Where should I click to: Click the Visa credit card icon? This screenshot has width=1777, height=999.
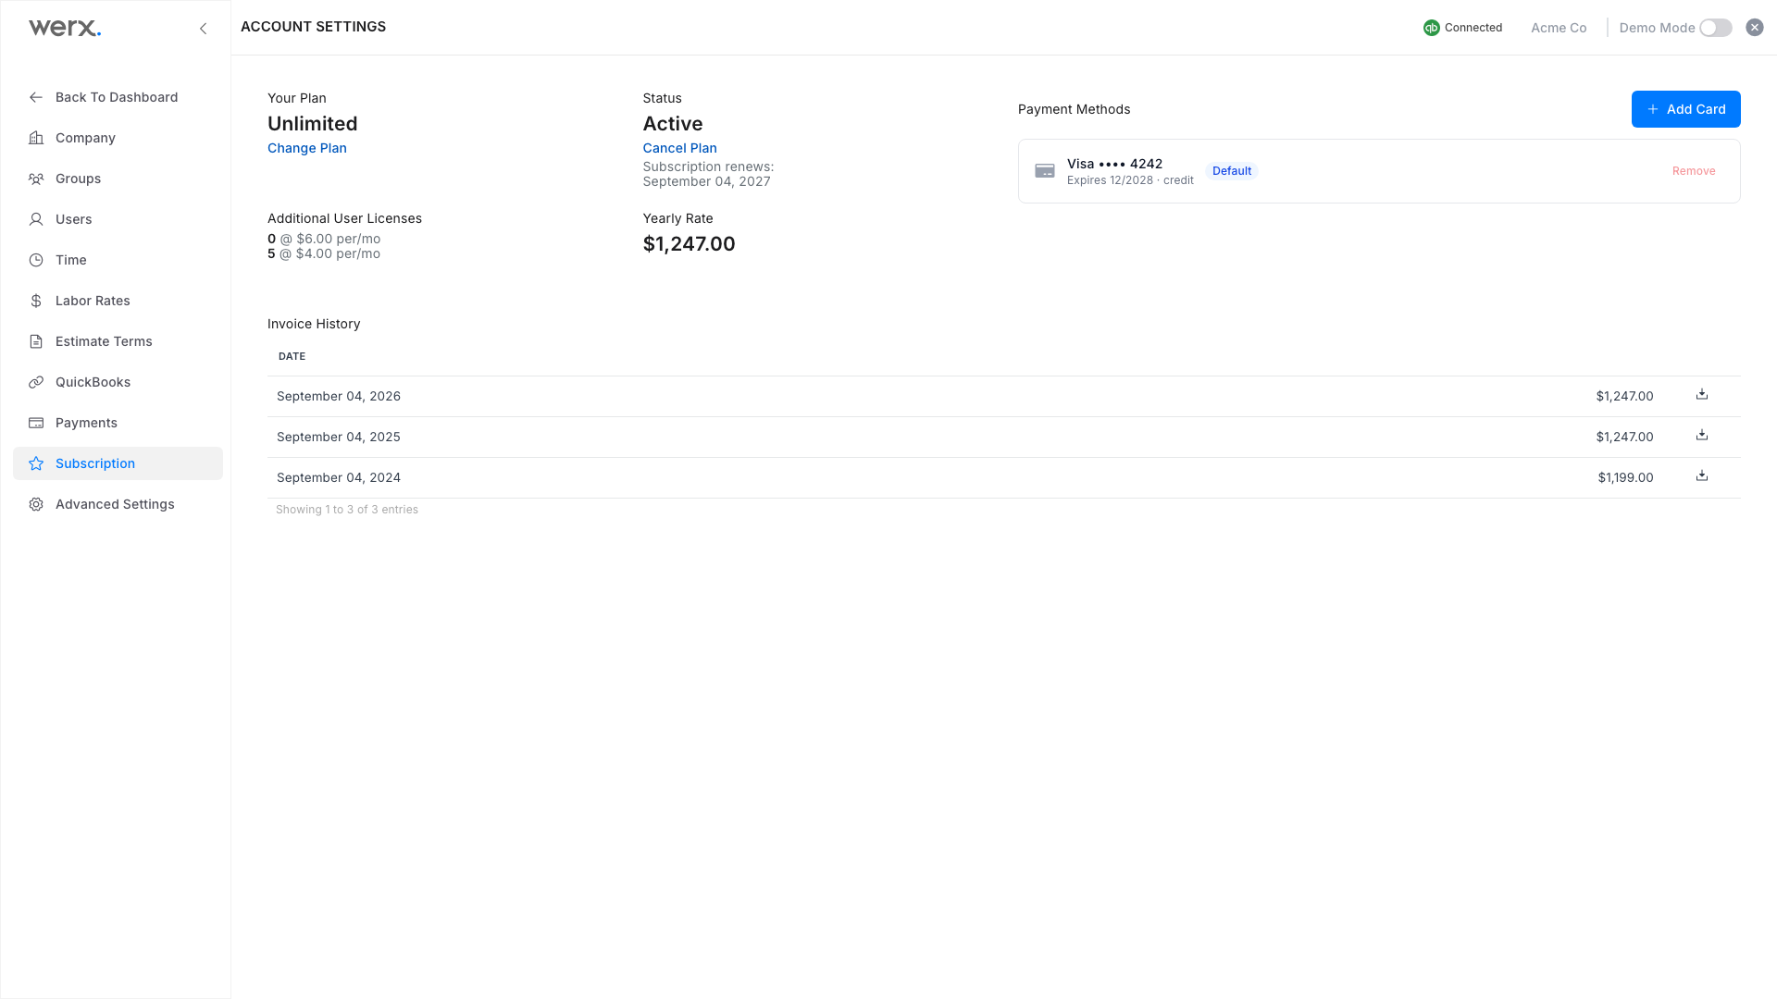(1045, 171)
